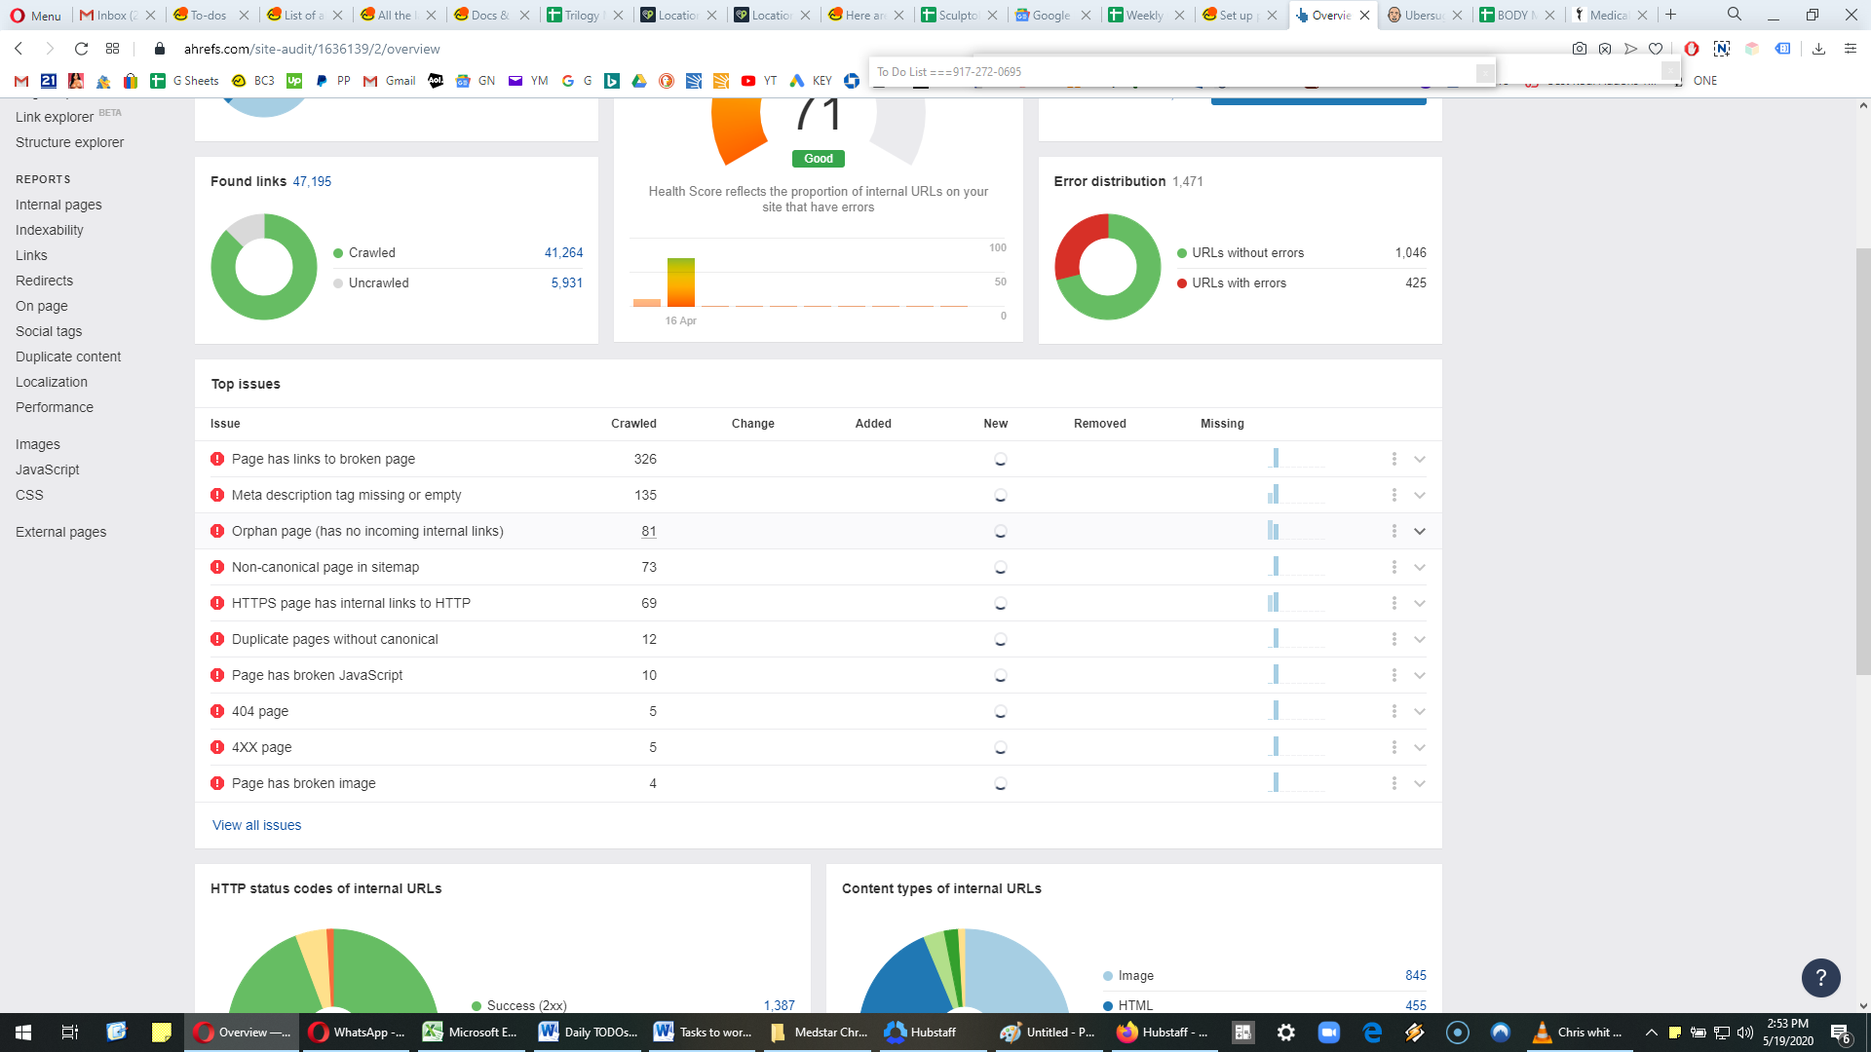Screen dimensions: 1871x1052
Task: Expand the Page has broken image row
Action: point(1420,783)
